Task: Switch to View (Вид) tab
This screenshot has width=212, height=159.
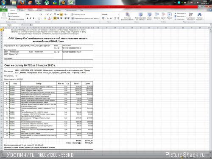Action: pos(82,10)
